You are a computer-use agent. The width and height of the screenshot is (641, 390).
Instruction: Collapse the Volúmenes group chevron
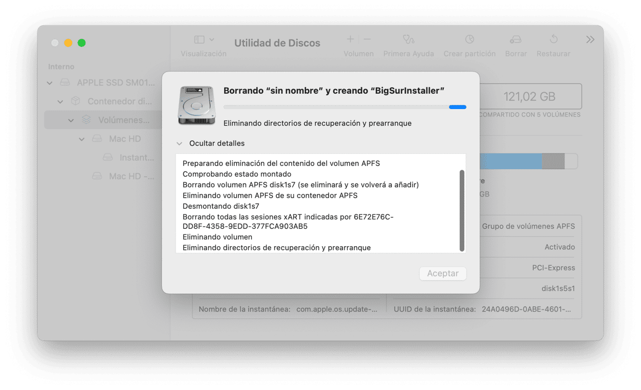71,120
